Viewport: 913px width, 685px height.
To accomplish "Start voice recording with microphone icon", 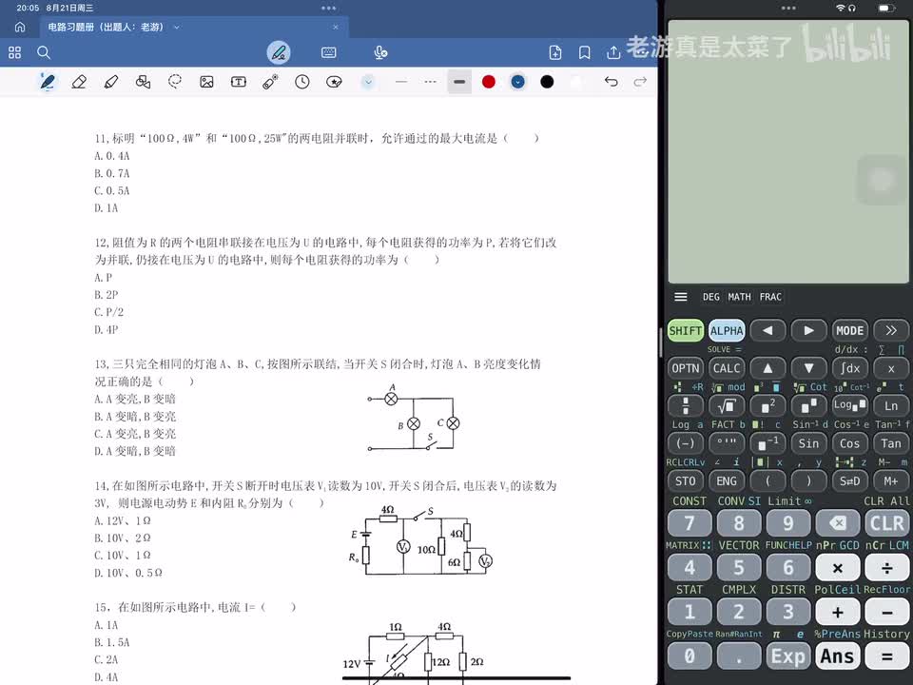I will [380, 52].
